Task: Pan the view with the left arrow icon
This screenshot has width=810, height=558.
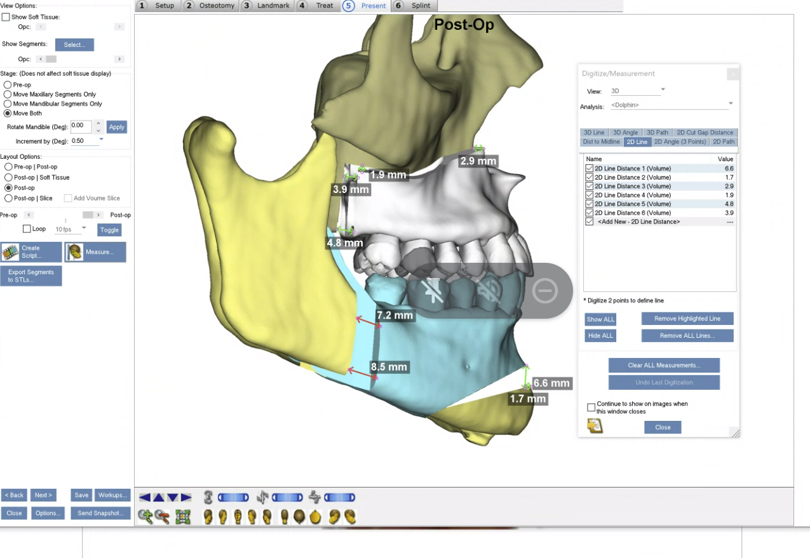Action: (144, 498)
